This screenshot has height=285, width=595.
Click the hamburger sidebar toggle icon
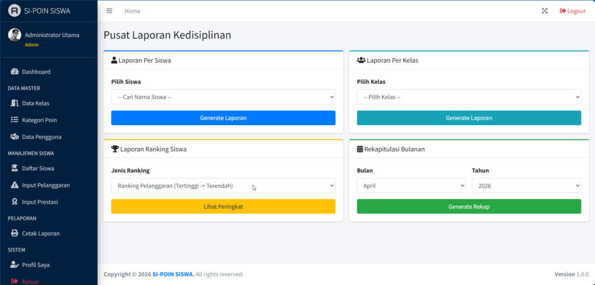(109, 11)
